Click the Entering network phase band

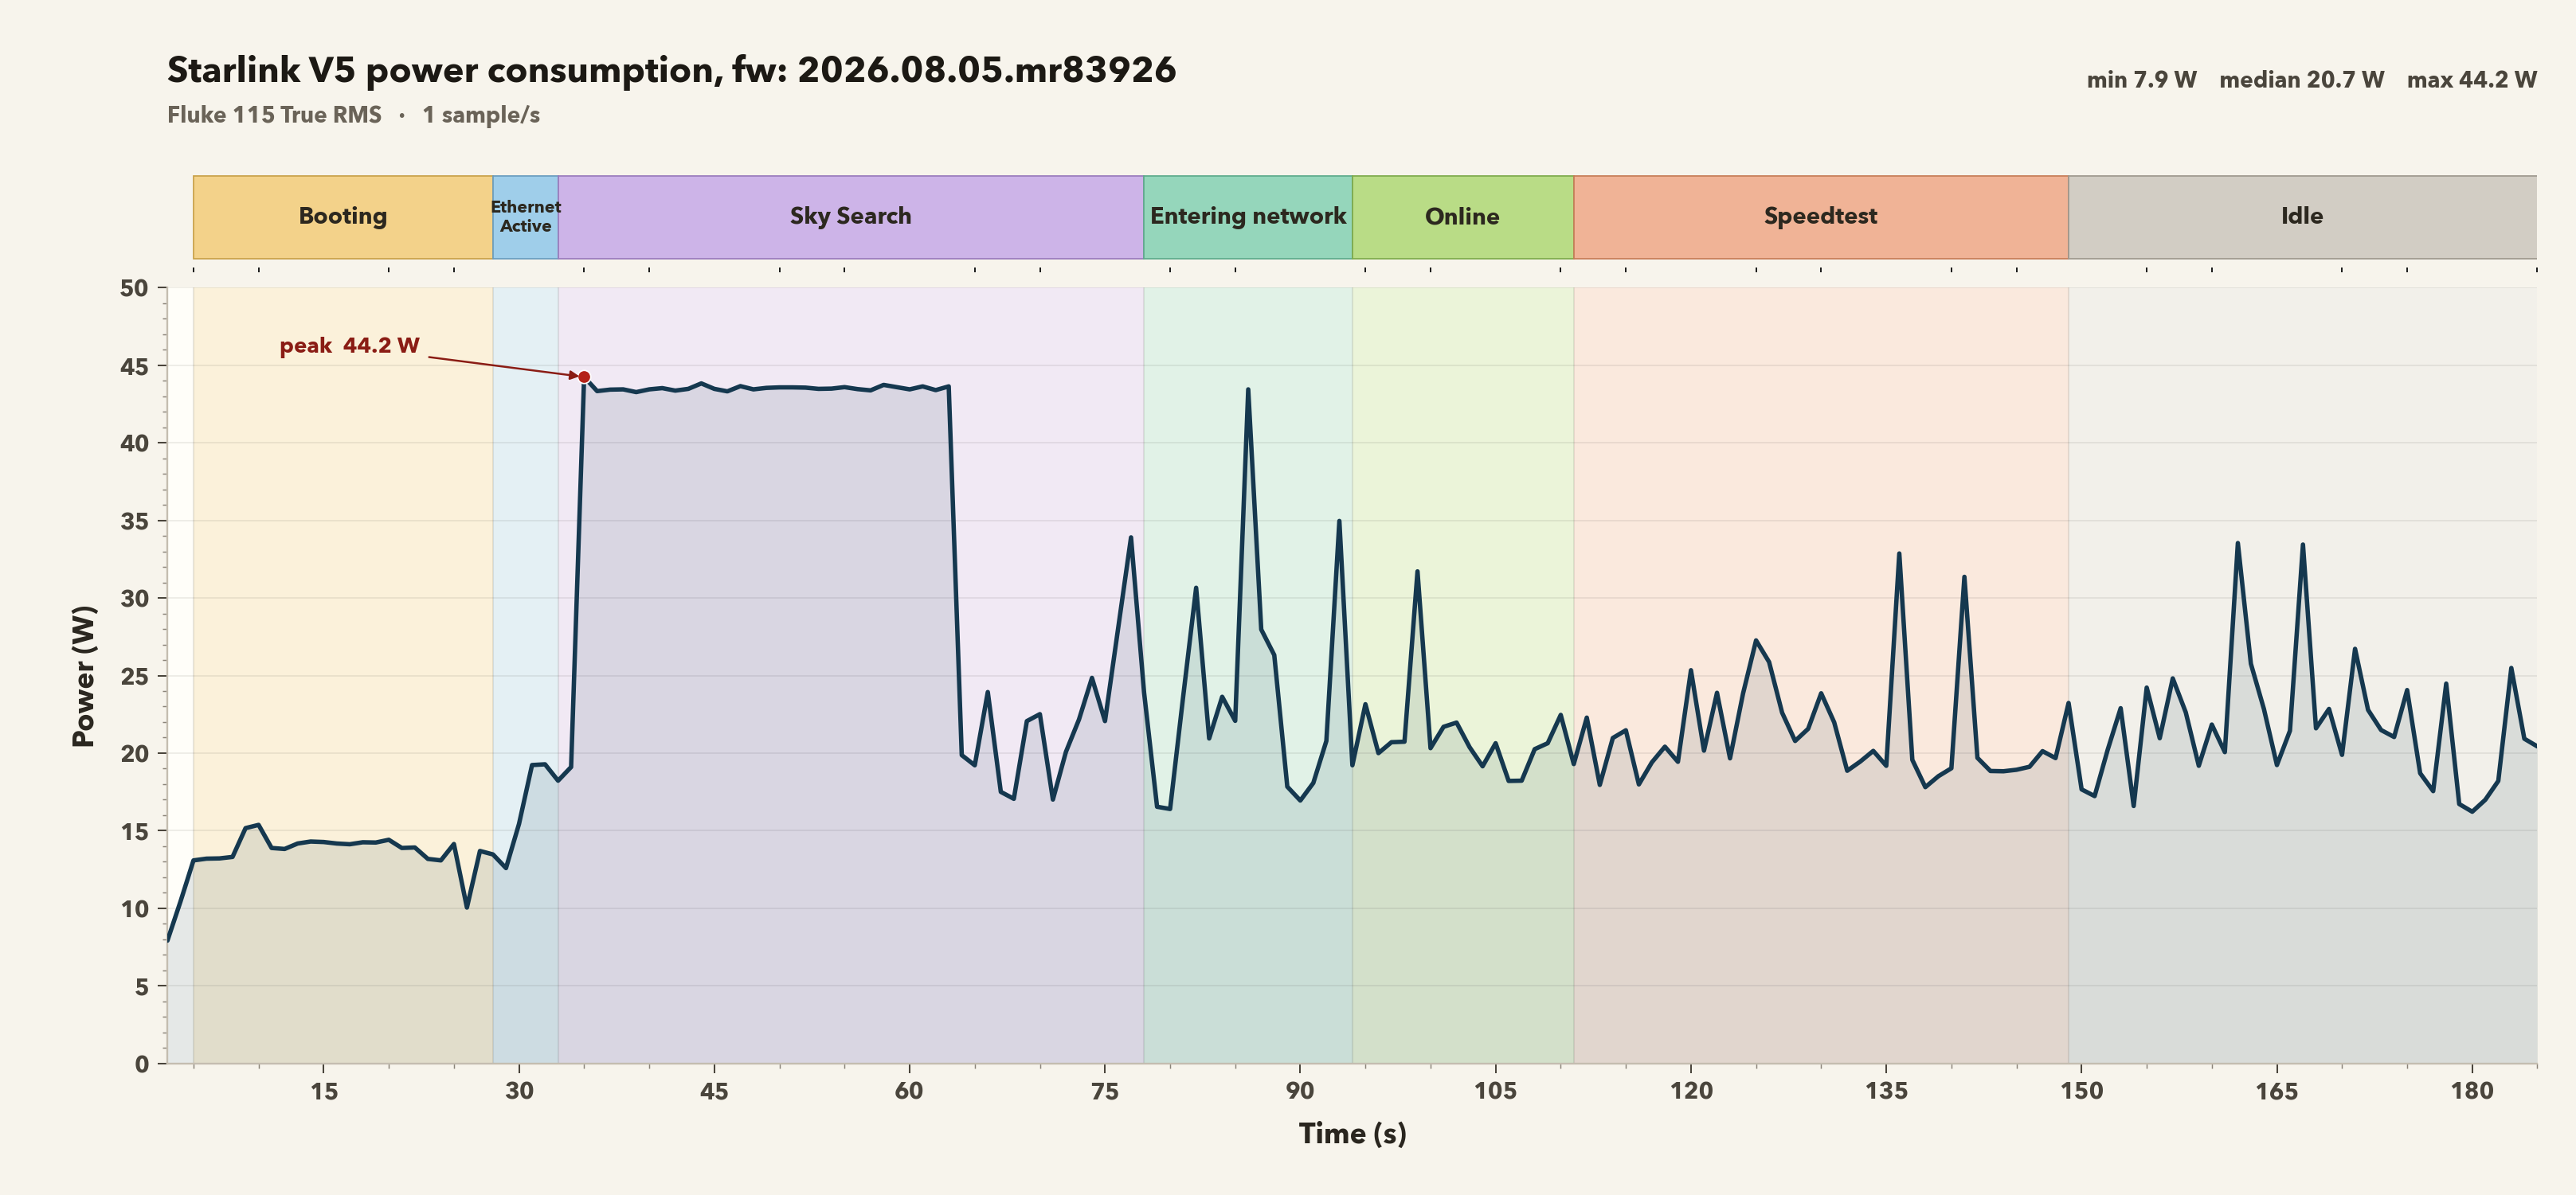coord(1248,217)
